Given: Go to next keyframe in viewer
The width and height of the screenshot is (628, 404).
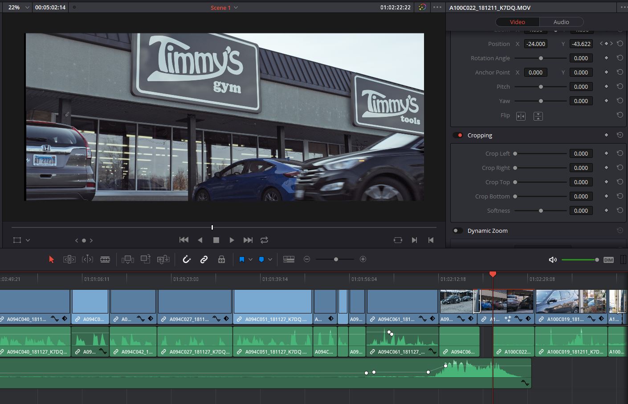Looking at the screenshot, I should (91, 240).
